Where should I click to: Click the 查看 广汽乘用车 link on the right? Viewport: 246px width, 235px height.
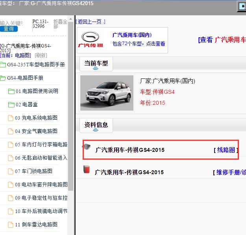222,40
